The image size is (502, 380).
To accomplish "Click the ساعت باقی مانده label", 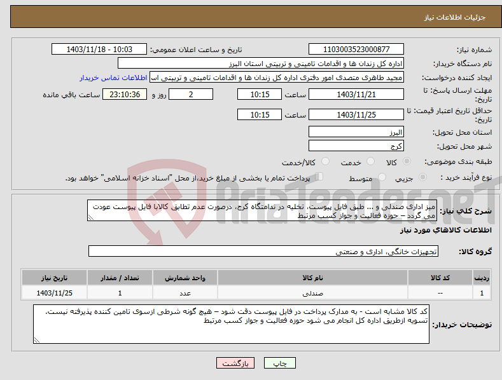I will pos(71,95).
